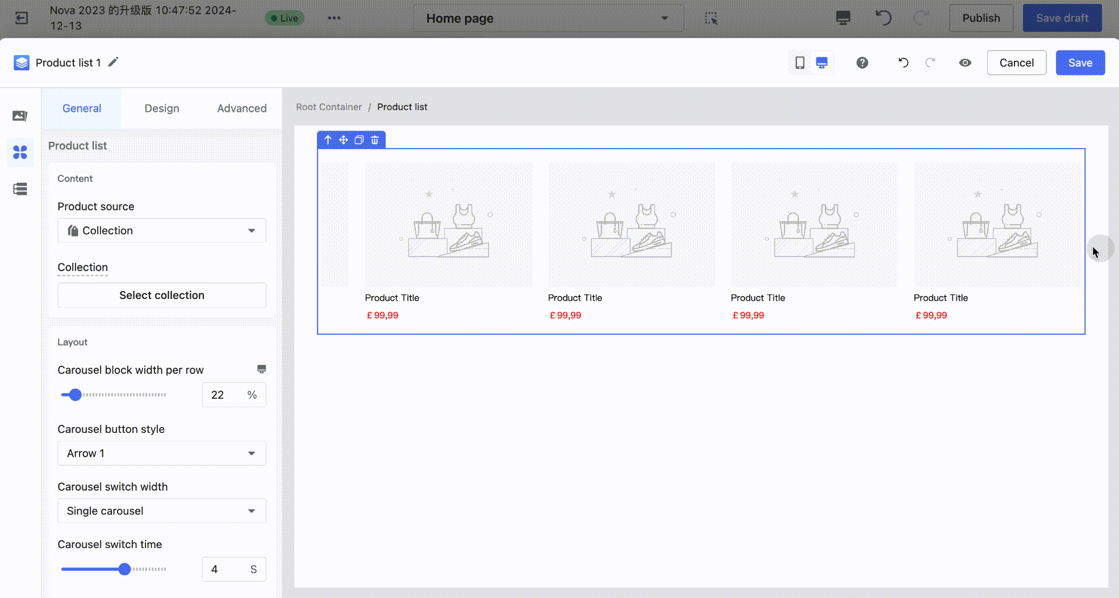Click the move handle icon on block toolbar
The image size is (1119, 598).
point(344,140)
